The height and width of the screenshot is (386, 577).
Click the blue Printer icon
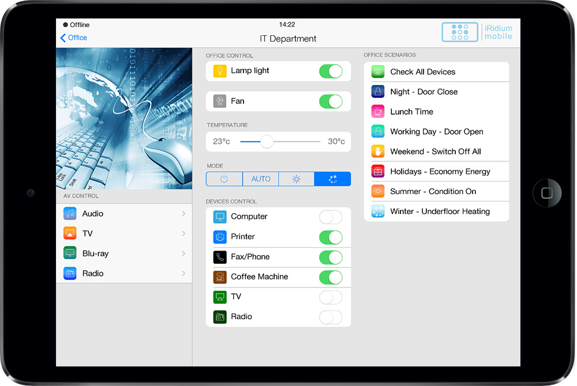(220, 237)
